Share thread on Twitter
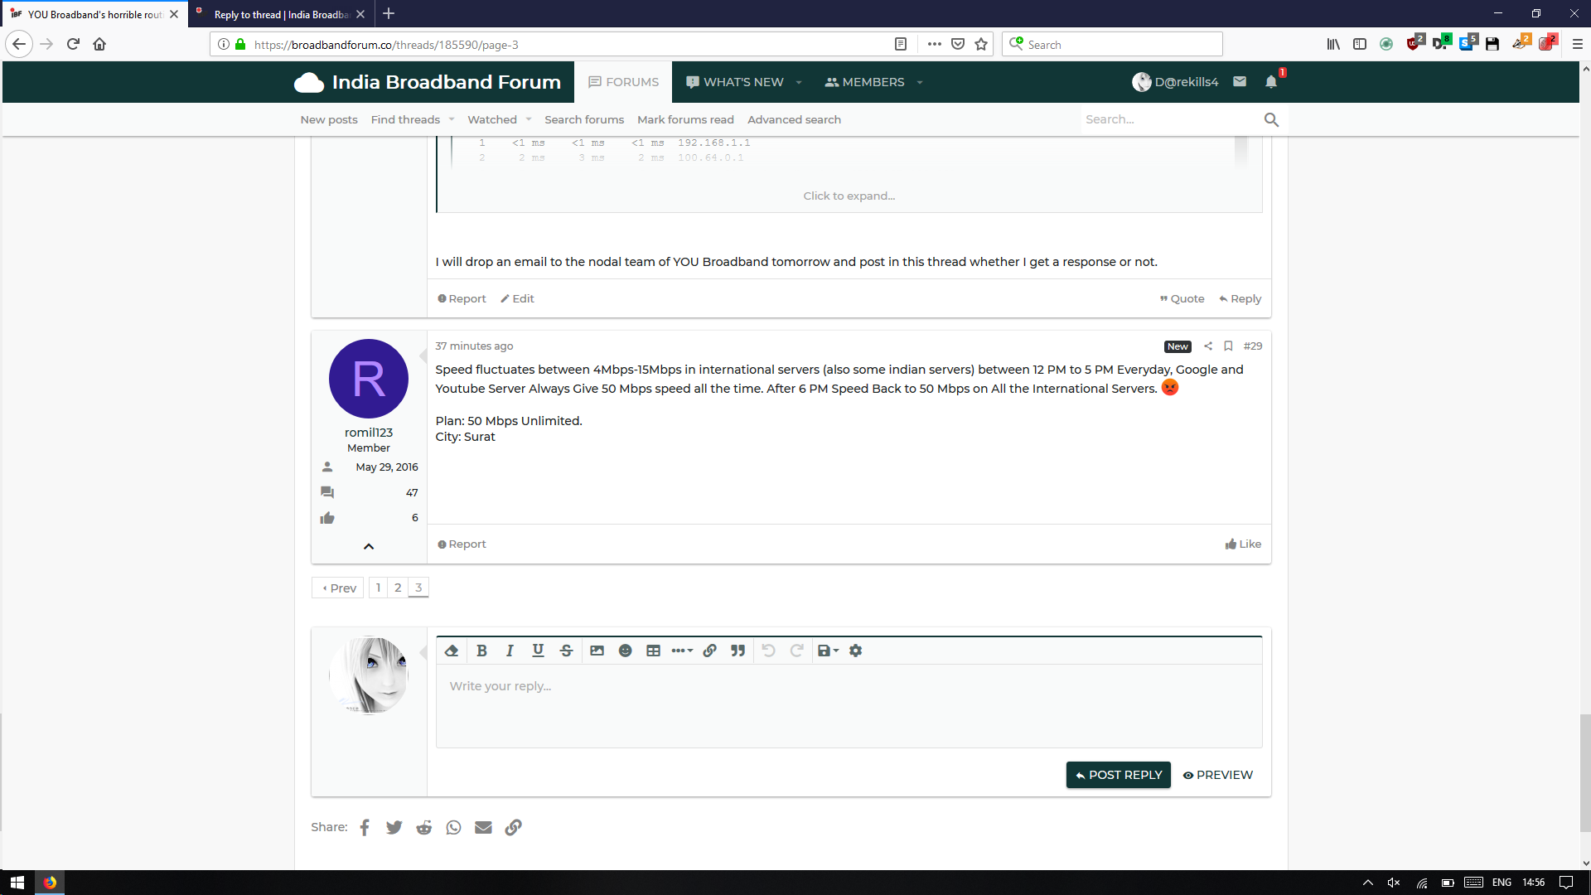 tap(394, 828)
